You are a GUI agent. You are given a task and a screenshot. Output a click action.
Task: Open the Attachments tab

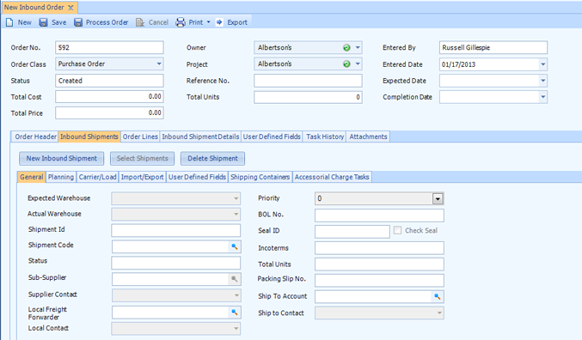[368, 137]
